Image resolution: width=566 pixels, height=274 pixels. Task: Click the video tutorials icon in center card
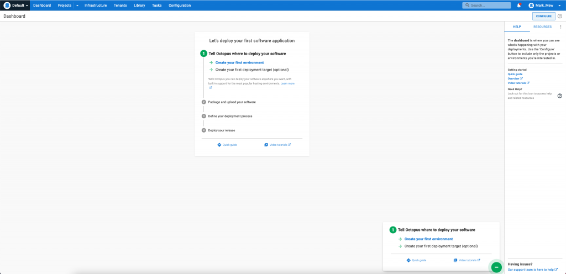266,145
